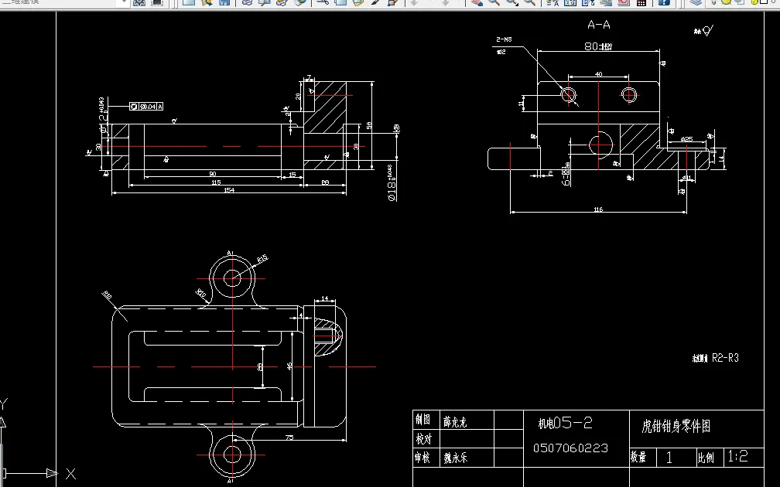Open the QuickCalc calculator icon
This screenshot has width=780, height=487.
click(641, 2)
